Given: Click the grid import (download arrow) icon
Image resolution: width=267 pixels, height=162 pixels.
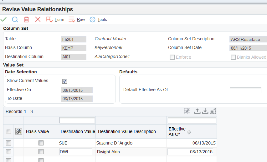Looking at the screenshot, I should coord(205,111).
